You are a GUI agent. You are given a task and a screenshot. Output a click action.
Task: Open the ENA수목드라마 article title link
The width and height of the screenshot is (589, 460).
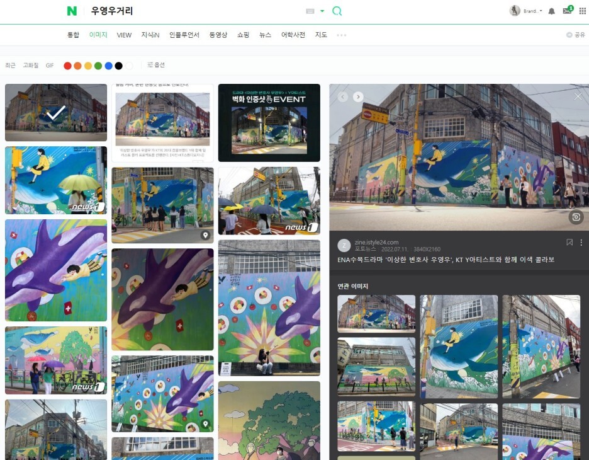click(x=446, y=260)
